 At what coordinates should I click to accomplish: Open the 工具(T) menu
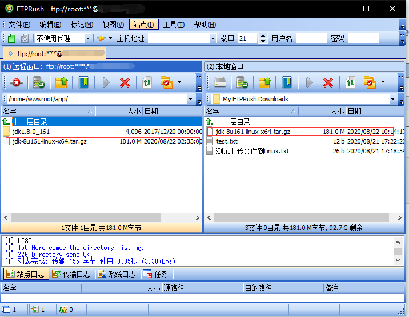174,25
